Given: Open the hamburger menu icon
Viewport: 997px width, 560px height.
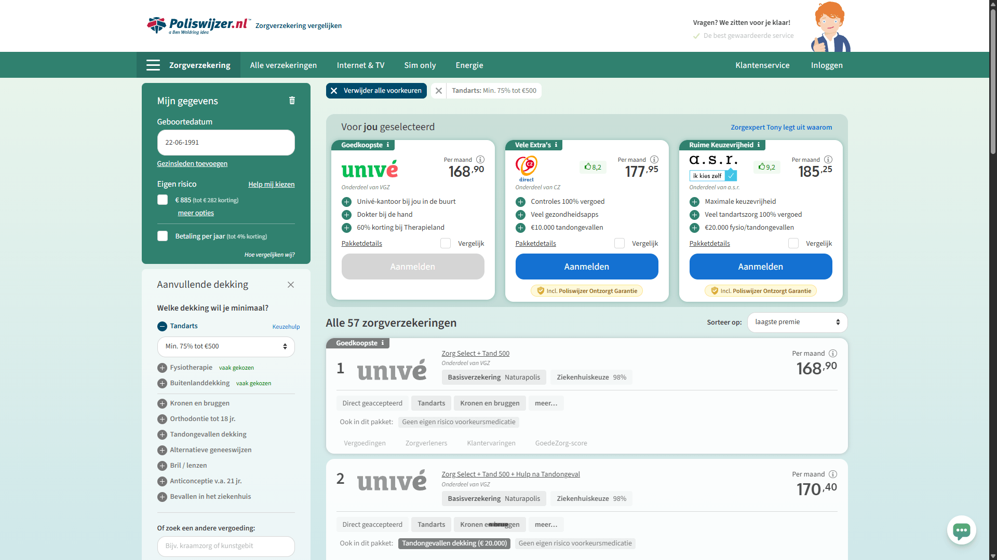Looking at the screenshot, I should coord(153,65).
